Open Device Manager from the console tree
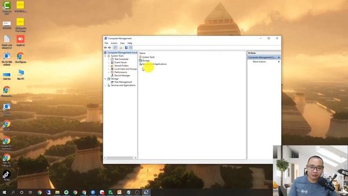Image resolution: width=348 pixels, height=196 pixels. click(x=122, y=76)
